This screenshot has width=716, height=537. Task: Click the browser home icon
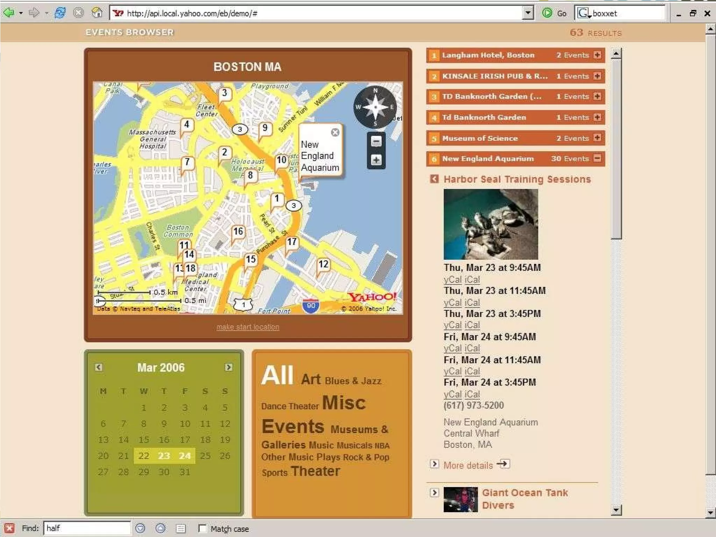97,13
